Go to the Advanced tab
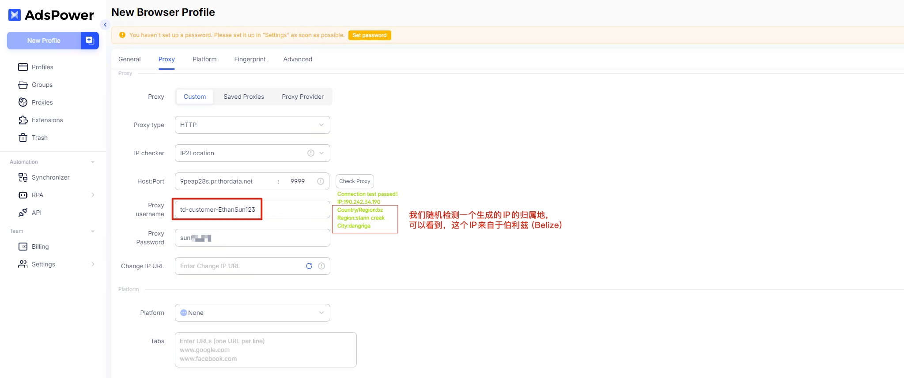 [x=298, y=59]
